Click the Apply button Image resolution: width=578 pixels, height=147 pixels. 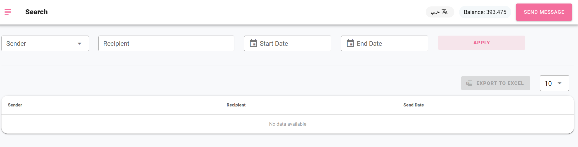point(481,43)
